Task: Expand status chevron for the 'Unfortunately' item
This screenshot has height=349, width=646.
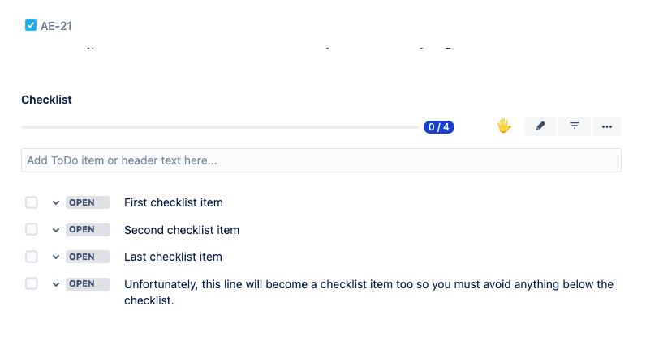Action: (56, 283)
